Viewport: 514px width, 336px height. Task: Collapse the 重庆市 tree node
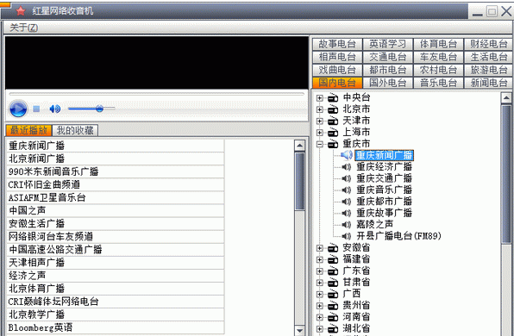pos(320,144)
